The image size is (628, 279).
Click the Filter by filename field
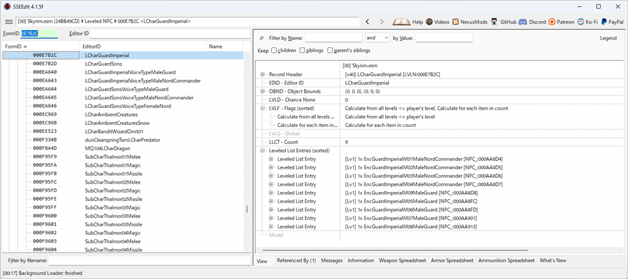[x=151, y=261]
